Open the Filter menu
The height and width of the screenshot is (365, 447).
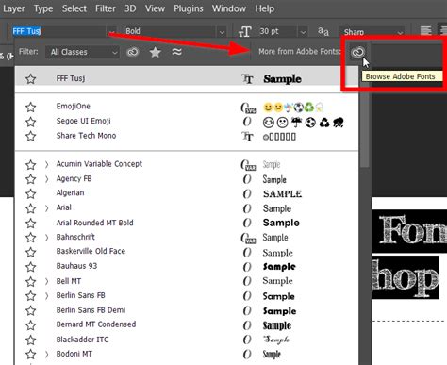pyautogui.click(x=106, y=8)
